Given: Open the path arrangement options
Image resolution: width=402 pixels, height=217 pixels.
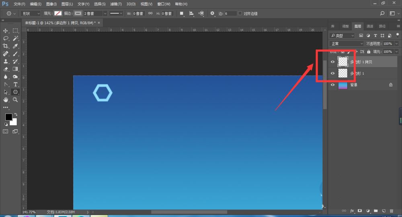Looking at the screenshot, I should [201, 13].
